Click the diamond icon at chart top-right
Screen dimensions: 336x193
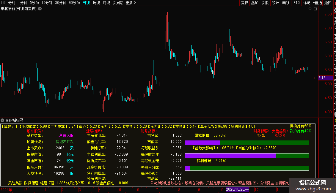[x=310, y=9]
